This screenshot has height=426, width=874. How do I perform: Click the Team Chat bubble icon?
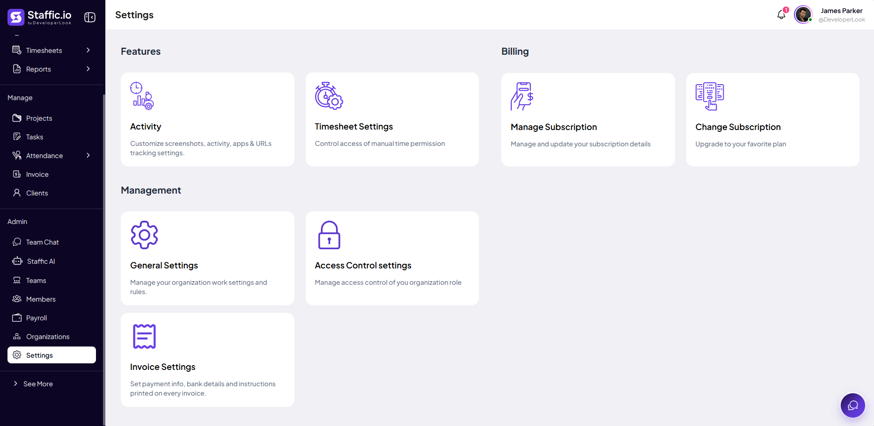pyautogui.click(x=17, y=242)
